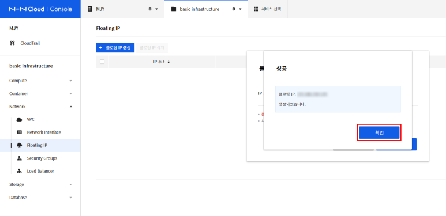Click the Network Interface icon
The image size is (446, 216).
pyautogui.click(x=20, y=132)
